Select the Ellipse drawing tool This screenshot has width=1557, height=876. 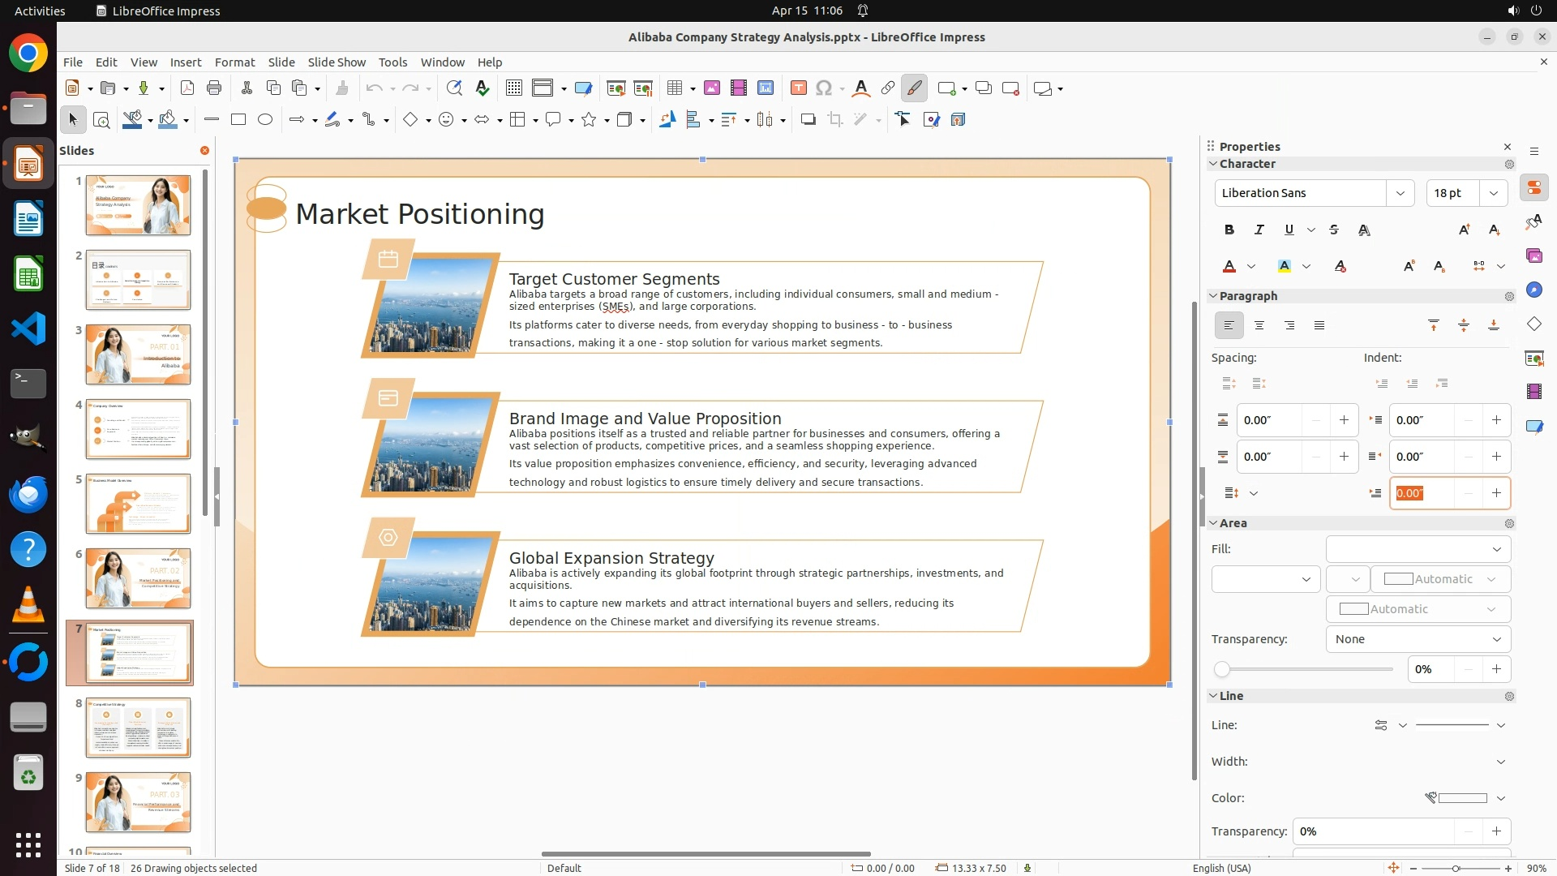(x=265, y=120)
